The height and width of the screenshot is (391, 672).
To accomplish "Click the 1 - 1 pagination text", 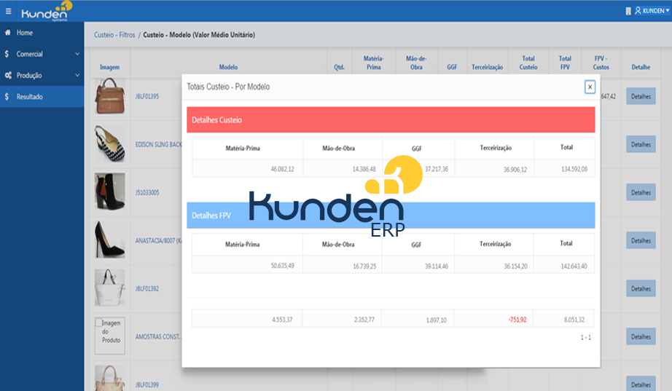I will (x=586, y=337).
